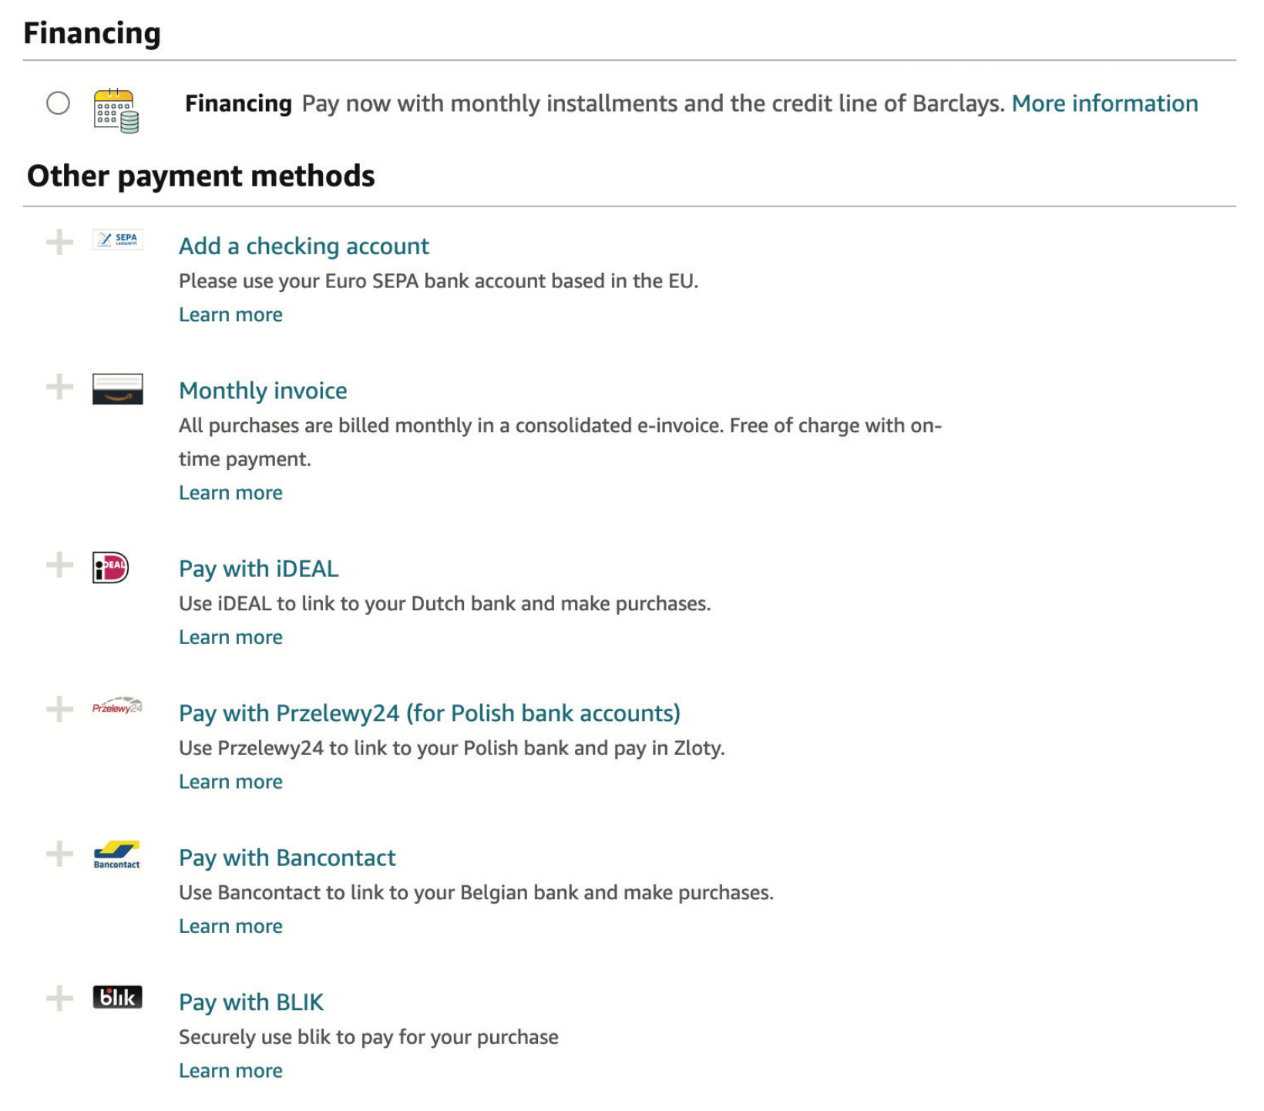The width and height of the screenshot is (1264, 1111).
Task: Click the Amazon monthly invoice card icon
Action: click(x=118, y=389)
